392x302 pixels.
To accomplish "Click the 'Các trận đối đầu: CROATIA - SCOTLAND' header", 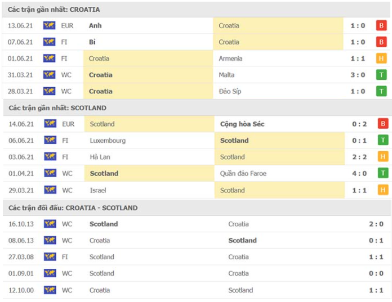I will click(x=73, y=208).
